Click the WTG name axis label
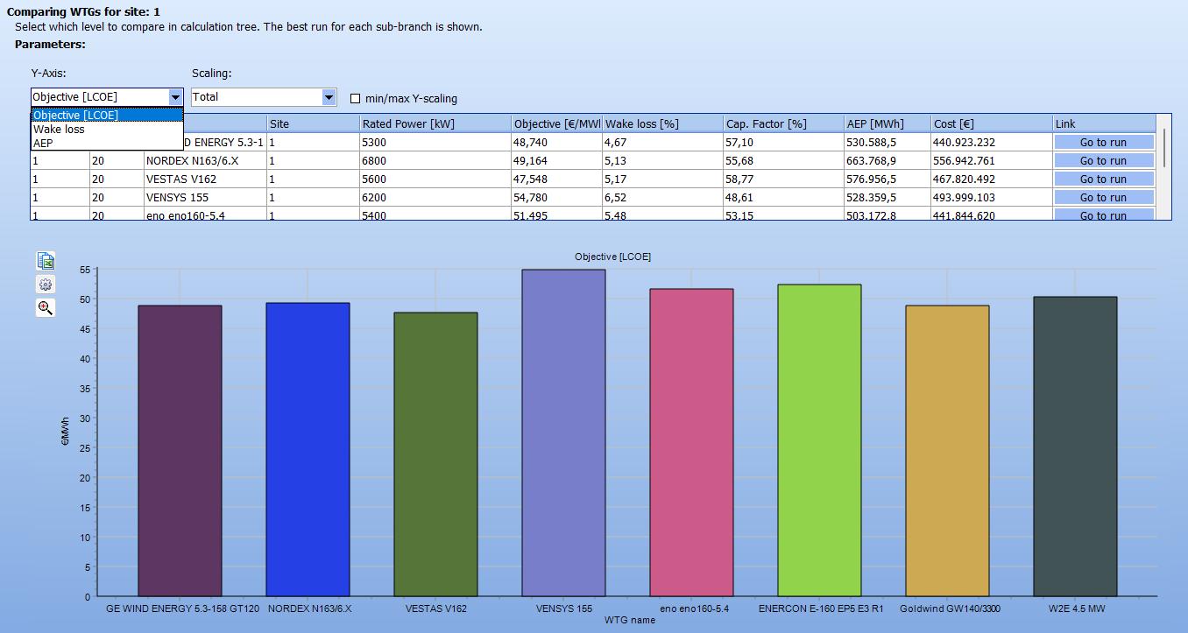Screen dimensions: 1188x633 tap(629, 620)
